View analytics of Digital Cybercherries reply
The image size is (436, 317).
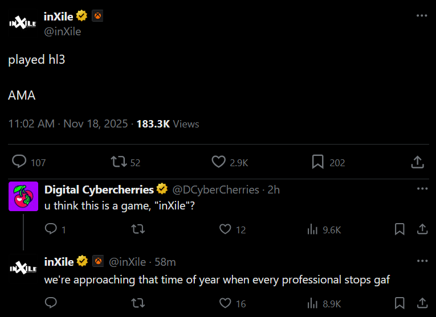[312, 229]
